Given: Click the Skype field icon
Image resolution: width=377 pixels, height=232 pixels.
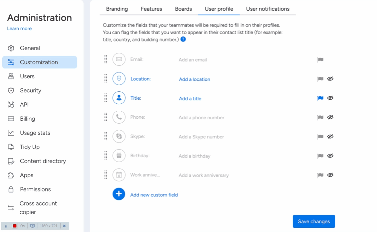Looking at the screenshot, I should click(119, 136).
